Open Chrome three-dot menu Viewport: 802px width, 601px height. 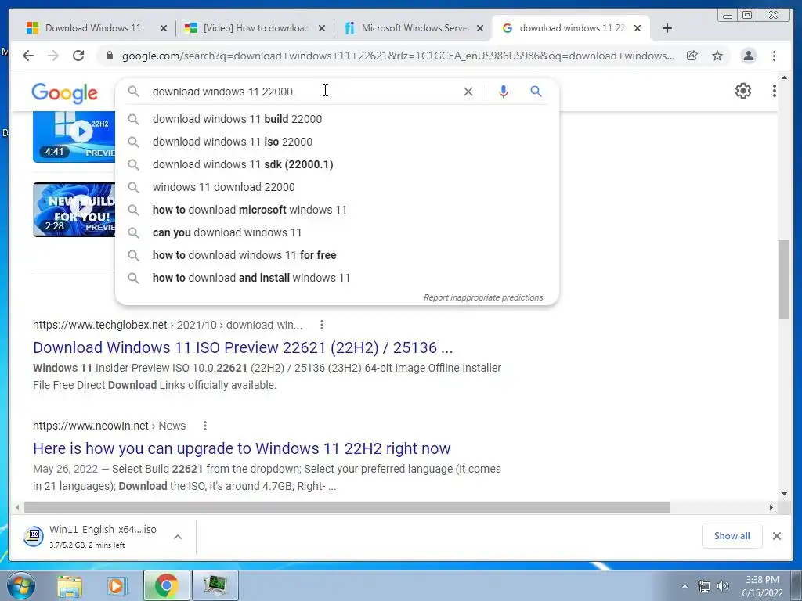pyautogui.click(x=775, y=56)
